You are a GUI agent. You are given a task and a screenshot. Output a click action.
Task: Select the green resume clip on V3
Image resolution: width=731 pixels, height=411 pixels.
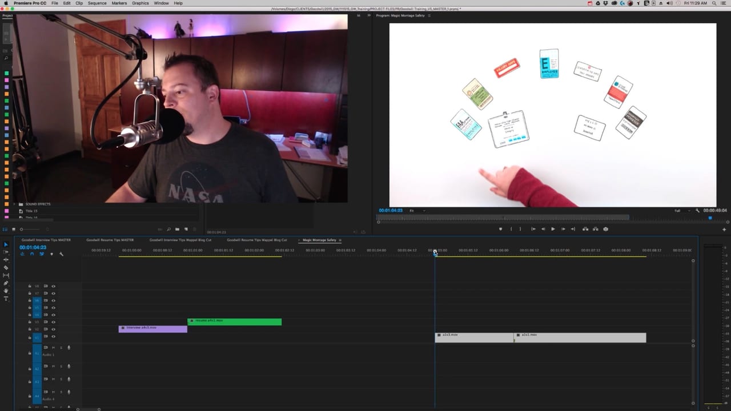[x=234, y=322]
